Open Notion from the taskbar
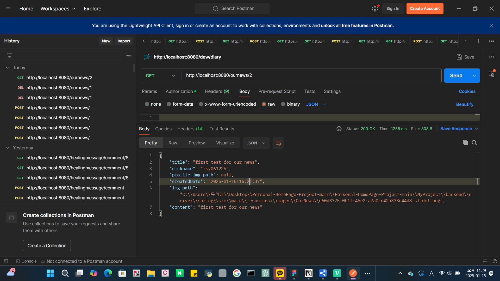 click(308, 273)
